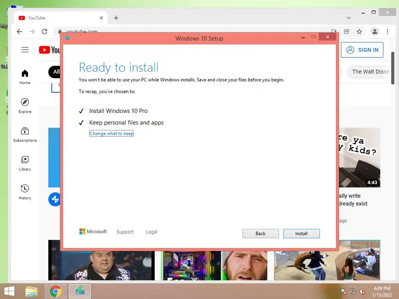The image size is (399, 299).
Task: Click Chrome's forward navigation arrow
Action: coord(32,32)
